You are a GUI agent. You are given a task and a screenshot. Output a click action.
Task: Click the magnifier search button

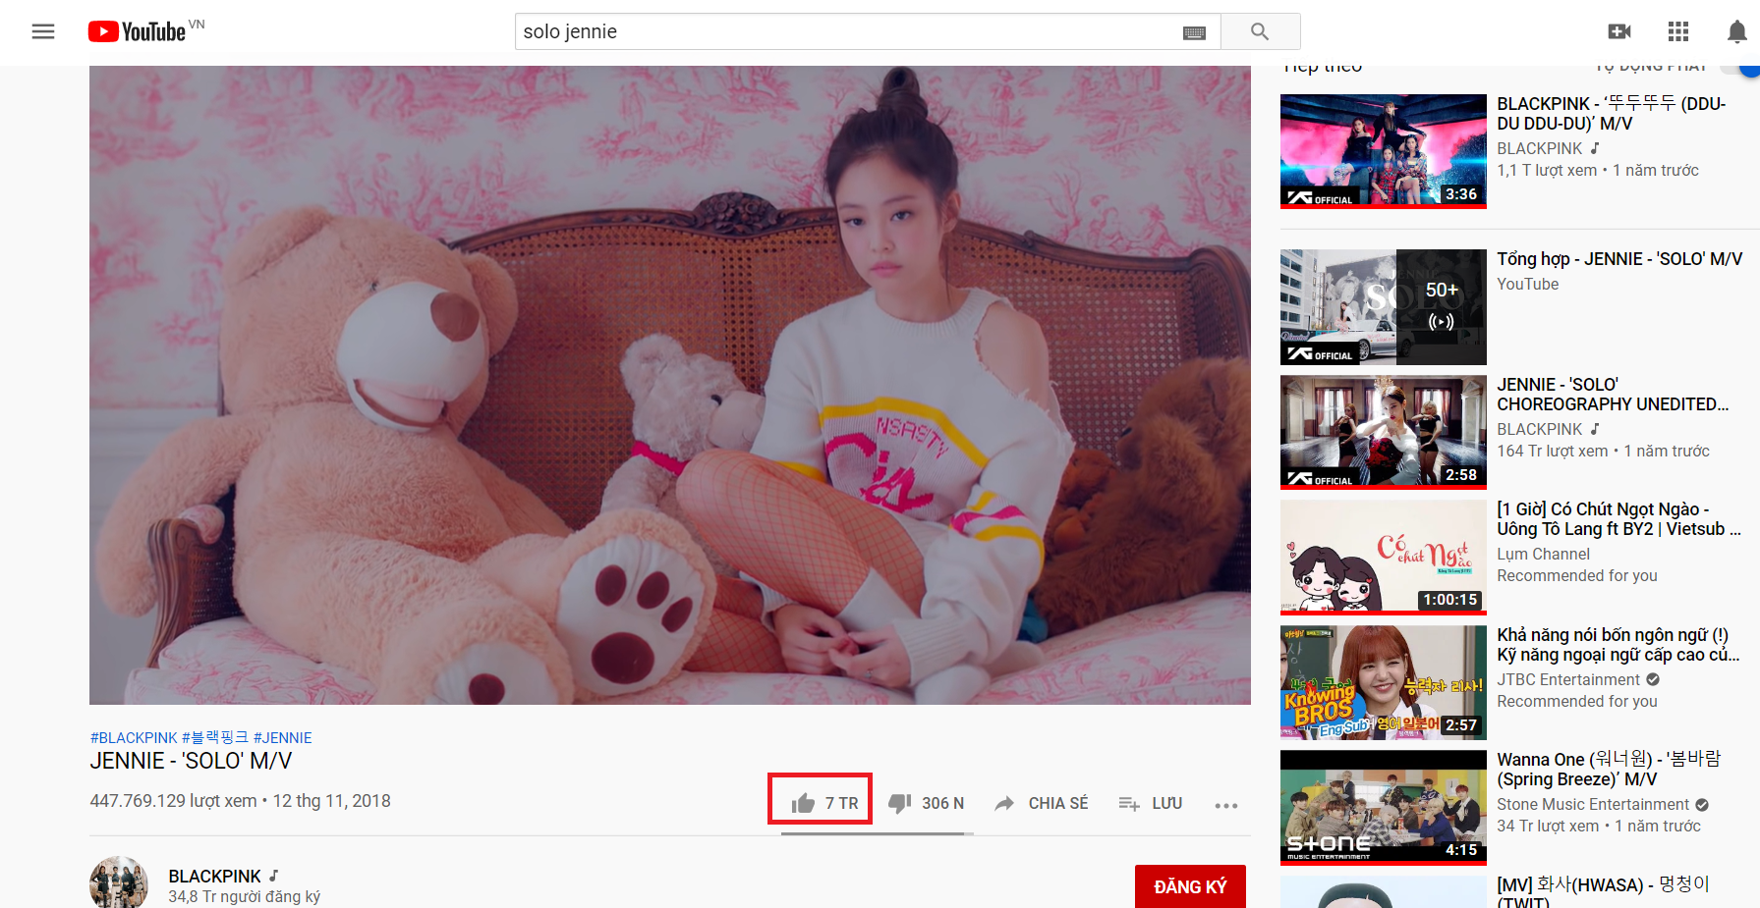point(1260,31)
